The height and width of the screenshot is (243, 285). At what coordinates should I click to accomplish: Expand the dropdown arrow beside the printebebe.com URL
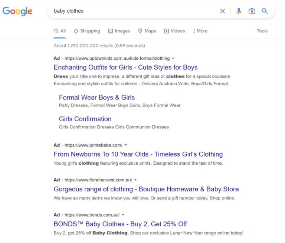click(126, 145)
